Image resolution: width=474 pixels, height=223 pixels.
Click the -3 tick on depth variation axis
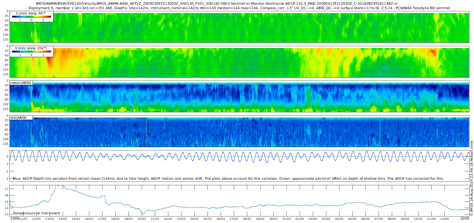pos(7,179)
